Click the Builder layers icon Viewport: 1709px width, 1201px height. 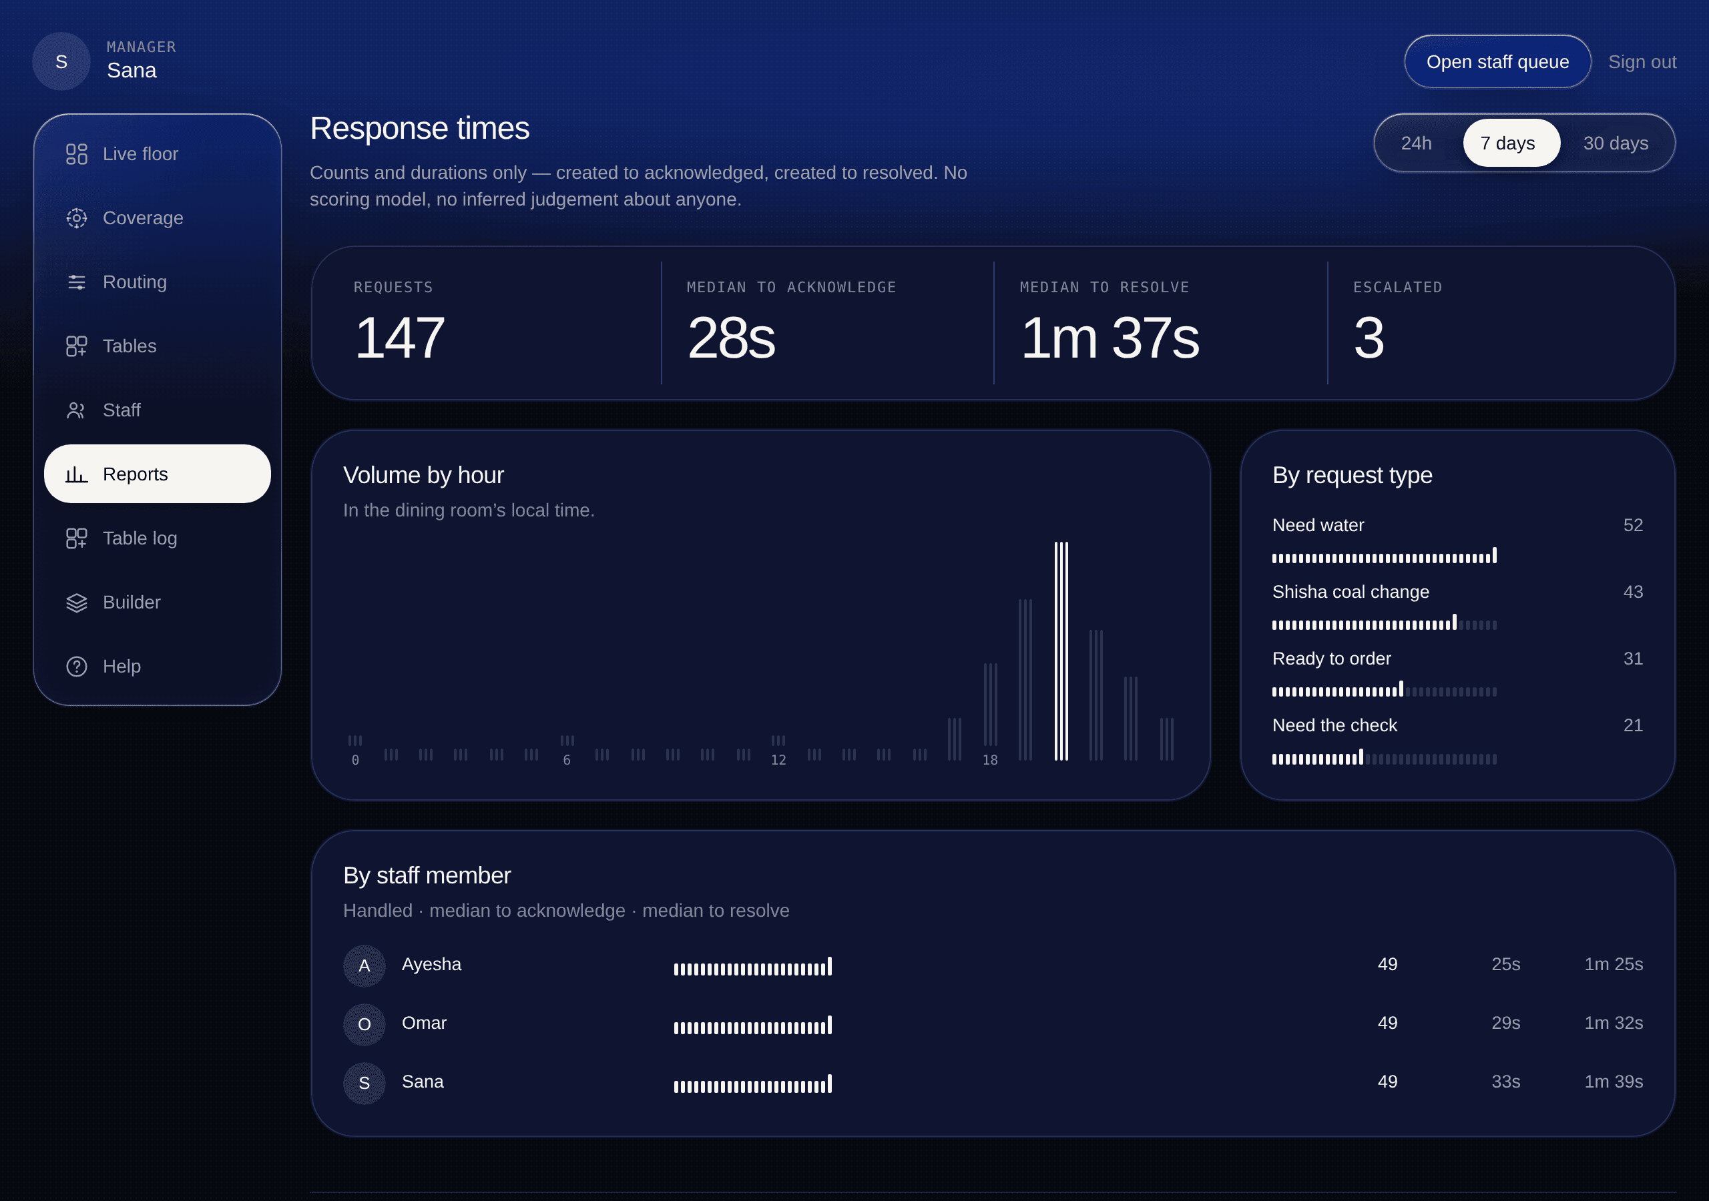[x=77, y=602]
